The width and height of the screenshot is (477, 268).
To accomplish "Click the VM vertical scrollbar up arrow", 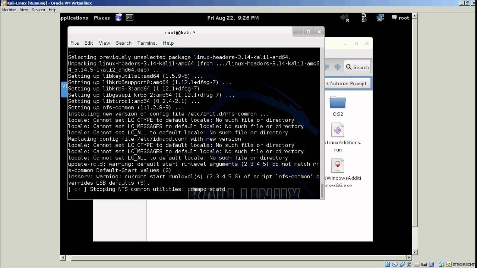I will coord(415,16).
